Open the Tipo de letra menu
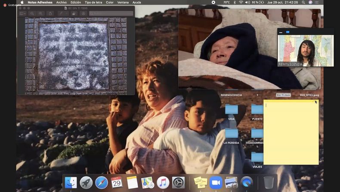The width and height of the screenshot is (340, 192). coord(93,2)
